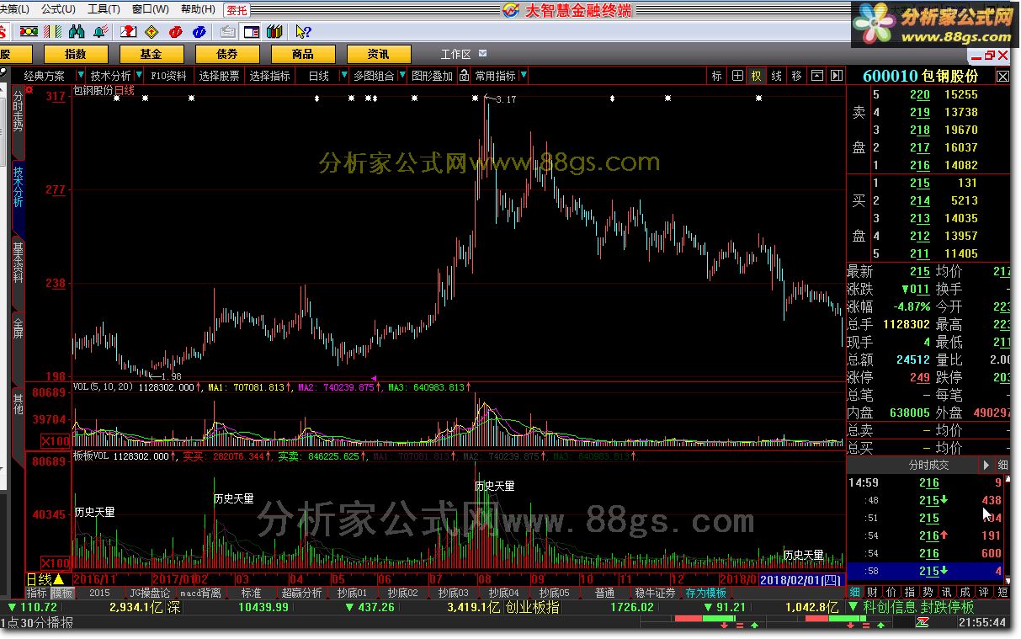Click the yellow diamond toolbar icon
This screenshot has width=1021, height=639.
(152, 32)
